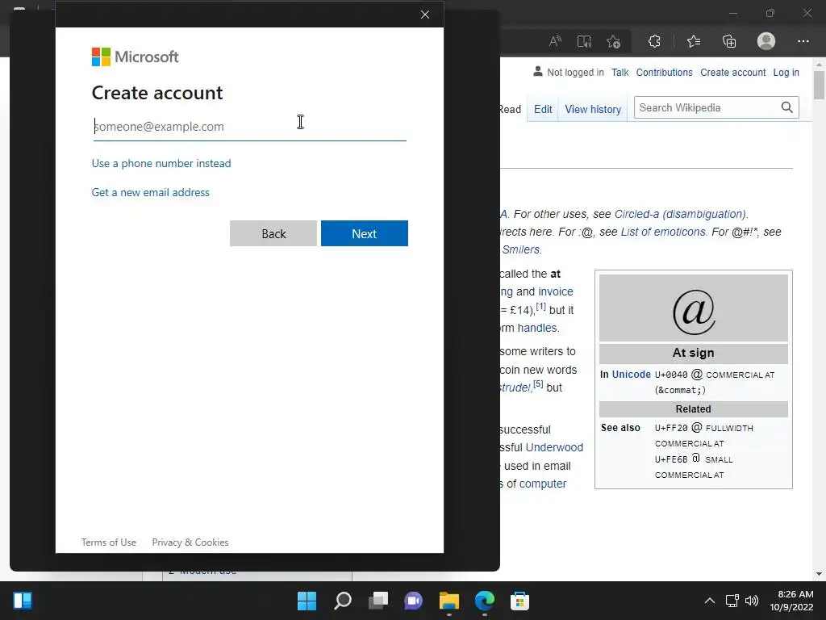
Task: Click the Next button in dialog
Action: (365, 233)
